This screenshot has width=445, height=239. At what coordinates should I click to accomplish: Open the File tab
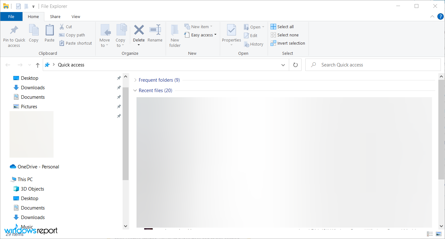11,16
